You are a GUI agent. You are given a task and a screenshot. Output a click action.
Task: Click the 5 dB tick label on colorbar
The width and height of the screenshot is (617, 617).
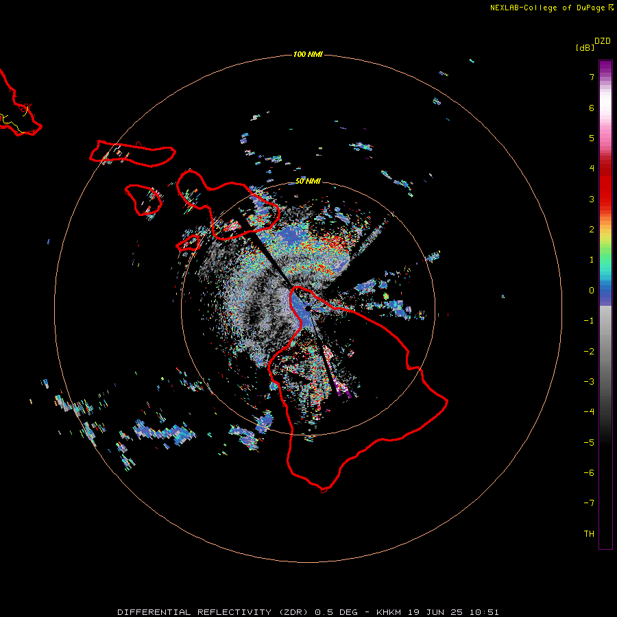[x=592, y=138]
